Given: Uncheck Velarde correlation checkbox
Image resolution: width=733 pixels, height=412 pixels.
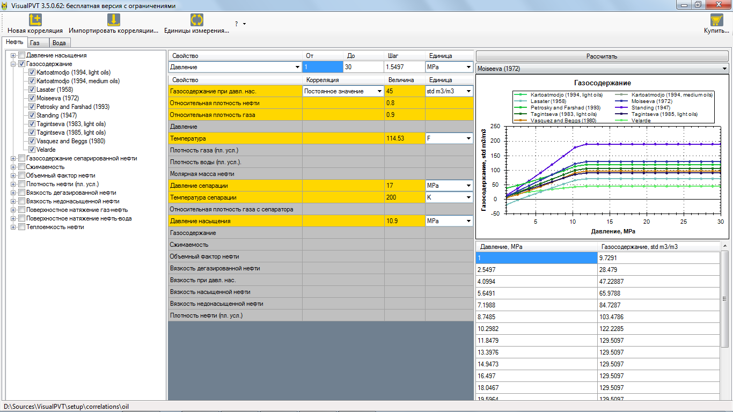Looking at the screenshot, I should point(32,150).
